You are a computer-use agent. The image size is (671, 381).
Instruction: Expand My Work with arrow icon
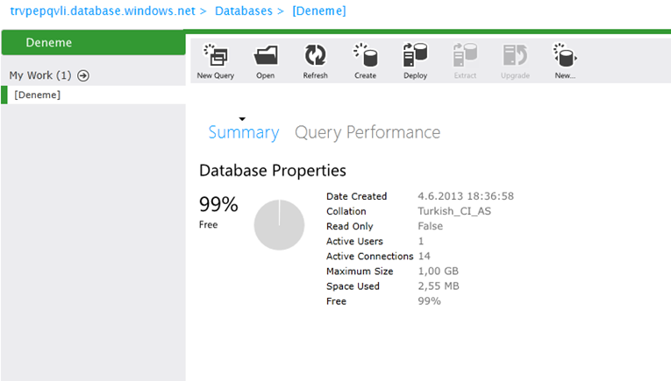pos(83,75)
